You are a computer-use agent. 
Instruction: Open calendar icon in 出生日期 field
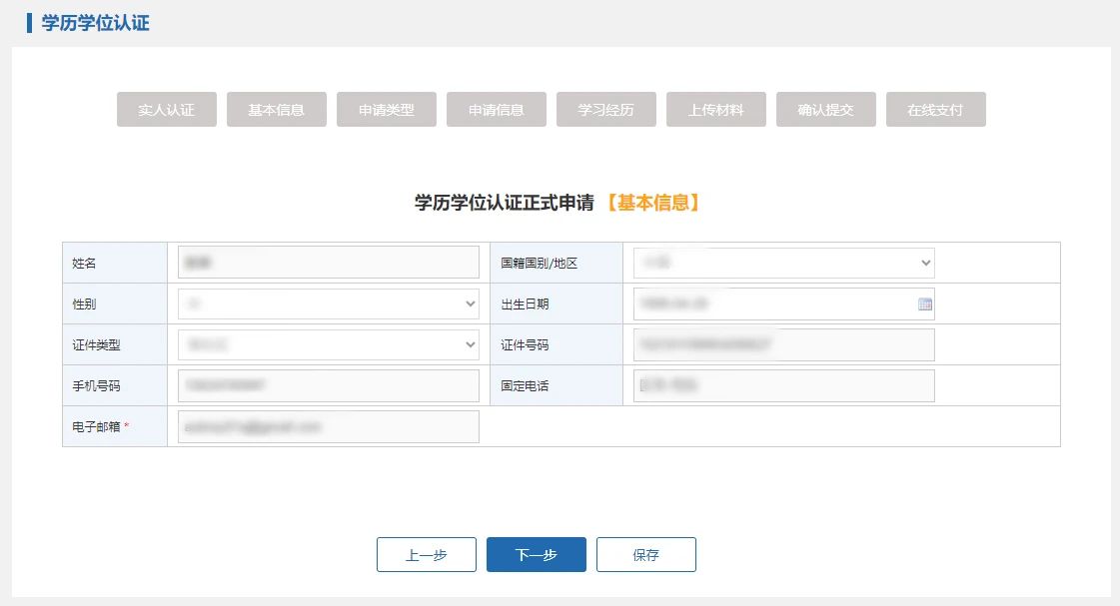click(924, 304)
